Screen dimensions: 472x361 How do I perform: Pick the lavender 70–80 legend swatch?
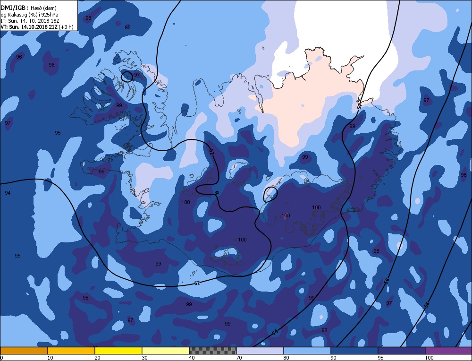pyautogui.click(x=260, y=351)
